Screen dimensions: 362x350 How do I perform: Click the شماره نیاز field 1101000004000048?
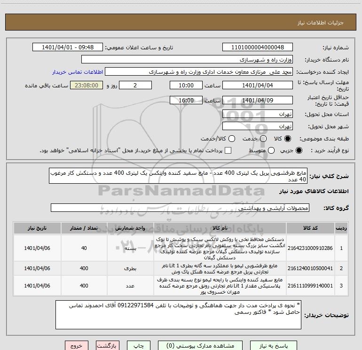pyautogui.click(x=258, y=47)
